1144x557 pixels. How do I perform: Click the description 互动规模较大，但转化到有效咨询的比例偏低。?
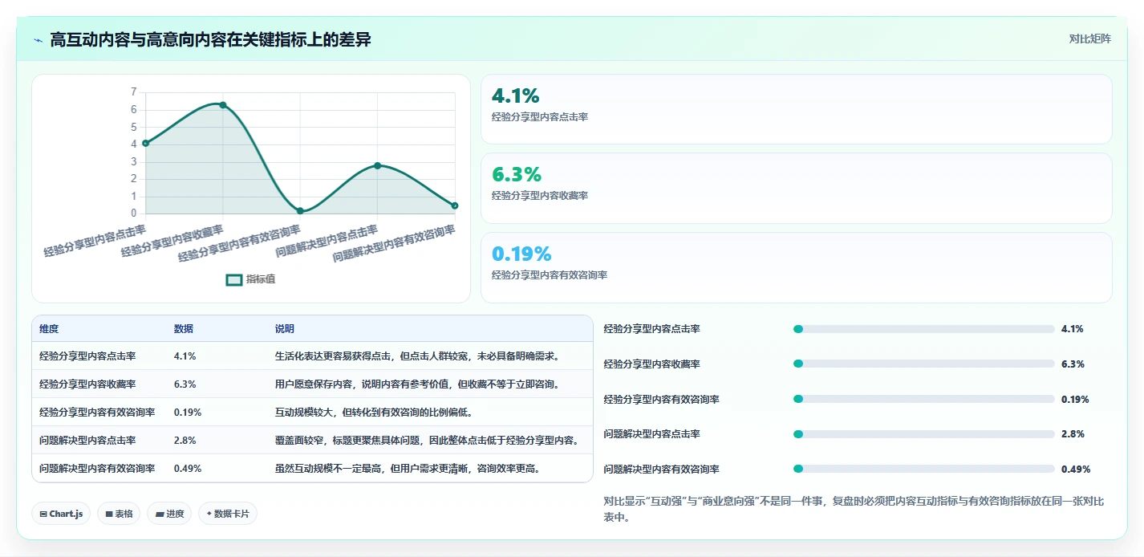[374, 413]
